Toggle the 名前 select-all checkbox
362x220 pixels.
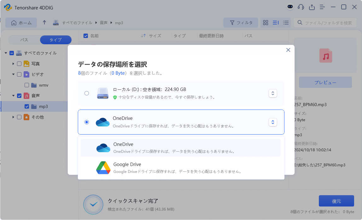coord(86,36)
